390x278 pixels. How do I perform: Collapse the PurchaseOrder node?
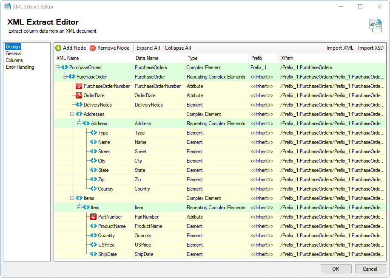click(x=65, y=77)
